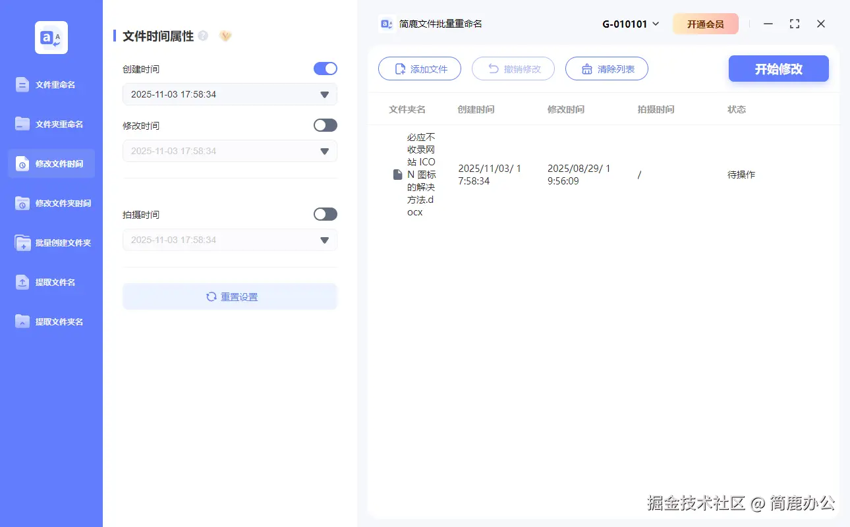Screen dimensions: 850x527
Task: Enable the 修改时间 toggle
Action: tap(325, 125)
